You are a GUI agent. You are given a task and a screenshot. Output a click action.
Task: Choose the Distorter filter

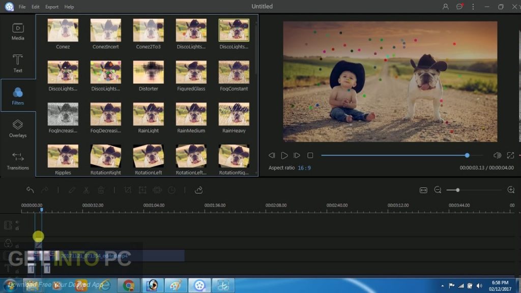(x=148, y=72)
